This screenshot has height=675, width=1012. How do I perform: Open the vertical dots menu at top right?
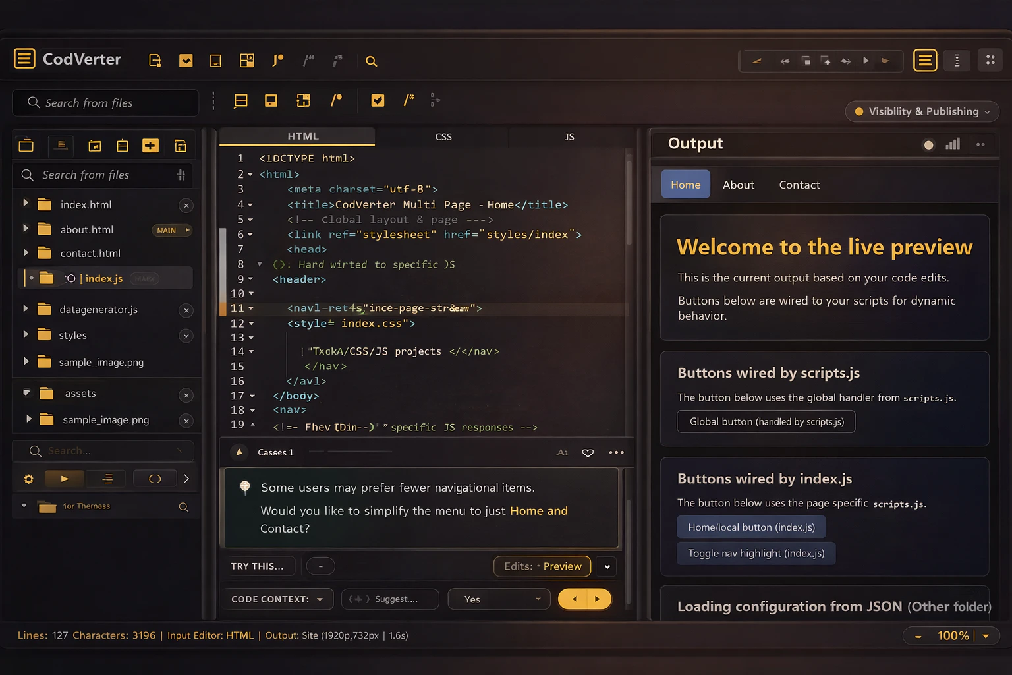coord(957,61)
